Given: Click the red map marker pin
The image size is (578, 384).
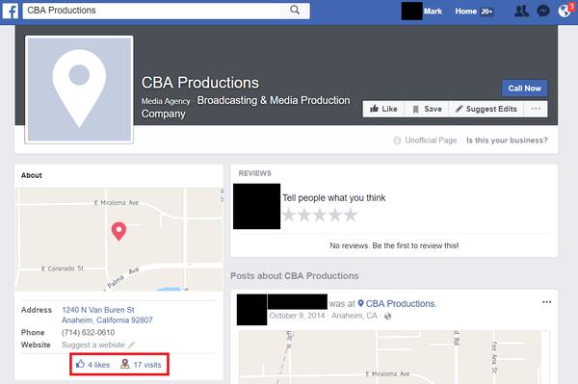Looking at the screenshot, I should click(118, 232).
